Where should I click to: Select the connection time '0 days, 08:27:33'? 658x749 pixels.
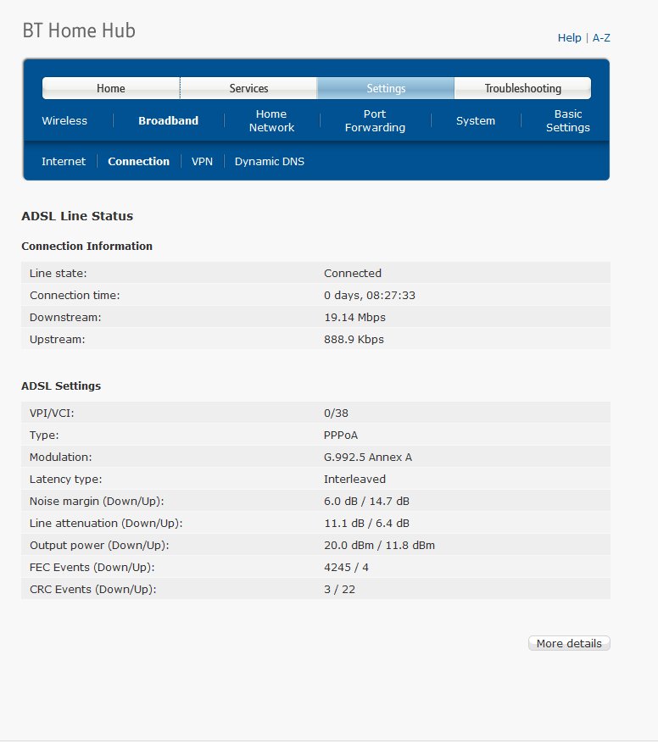369,295
